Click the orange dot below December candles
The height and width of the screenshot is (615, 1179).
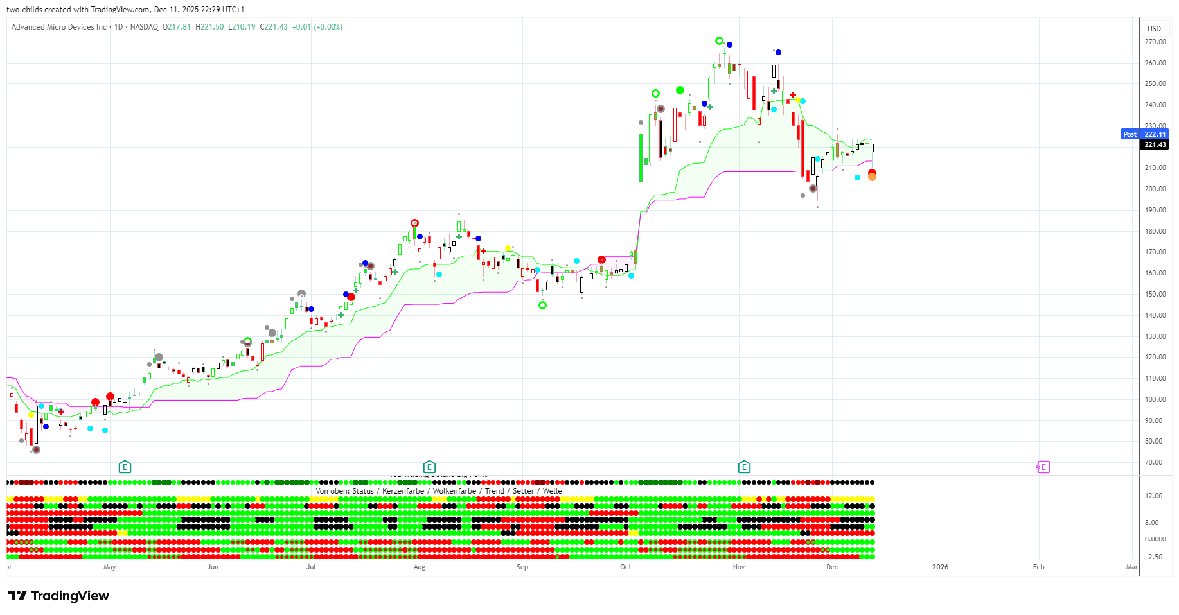coord(872,177)
